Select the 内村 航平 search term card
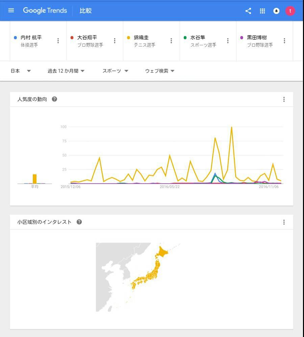304x337 pixels. point(38,41)
